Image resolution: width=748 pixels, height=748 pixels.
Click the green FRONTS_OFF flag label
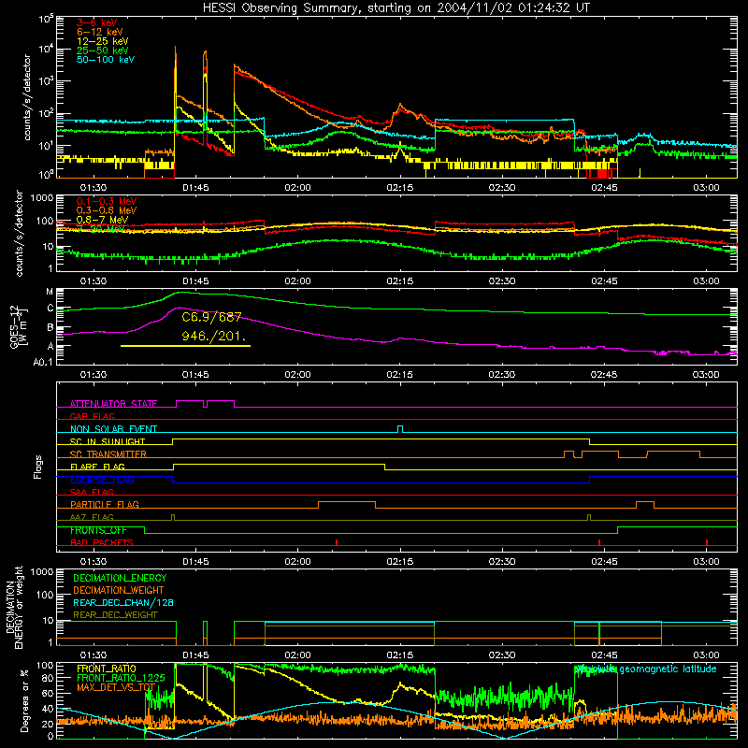coord(98,530)
